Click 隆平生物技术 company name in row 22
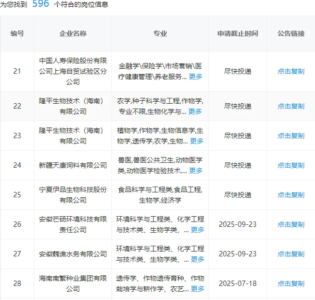The image size is (315, 300). pos(73,106)
